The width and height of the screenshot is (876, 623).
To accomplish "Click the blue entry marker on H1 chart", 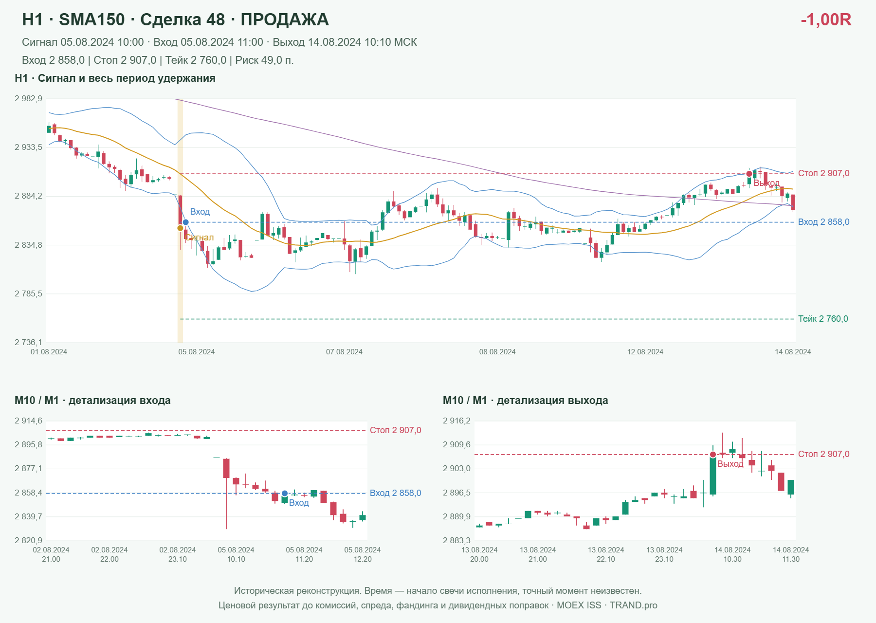I will click(x=185, y=222).
